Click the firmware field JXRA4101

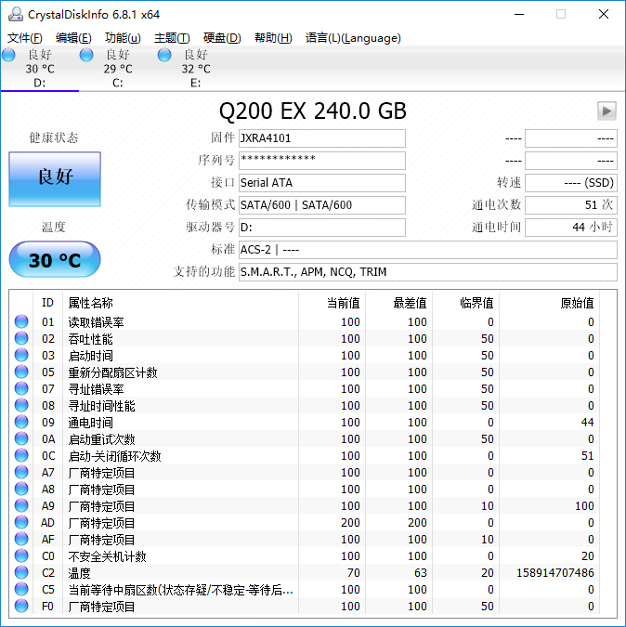[321, 138]
